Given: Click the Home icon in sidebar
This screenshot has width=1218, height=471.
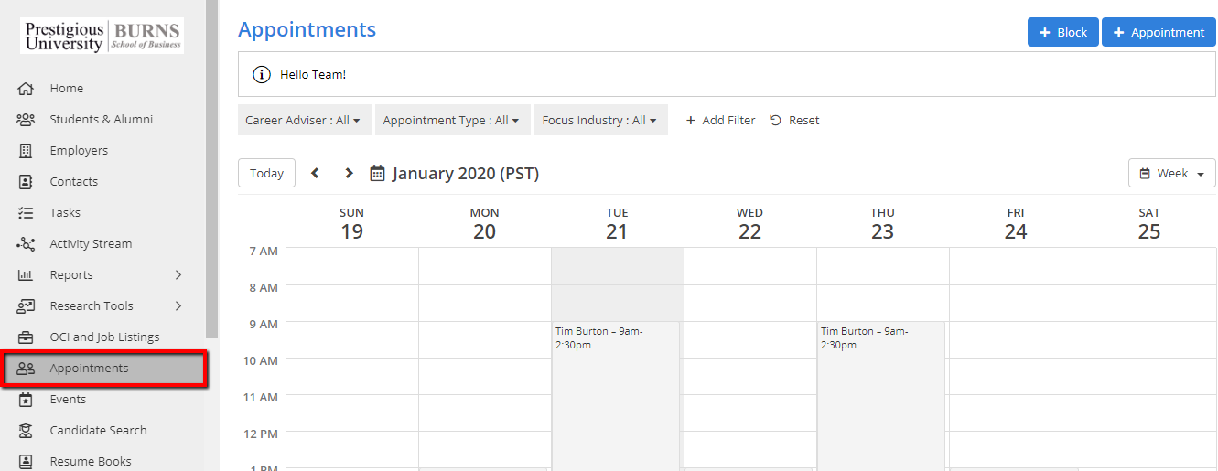Looking at the screenshot, I should tap(26, 89).
